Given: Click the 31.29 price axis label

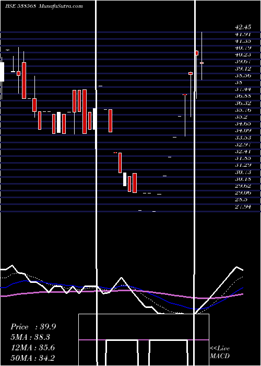Looking at the screenshot, I should pyautogui.click(x=243, y=165).
